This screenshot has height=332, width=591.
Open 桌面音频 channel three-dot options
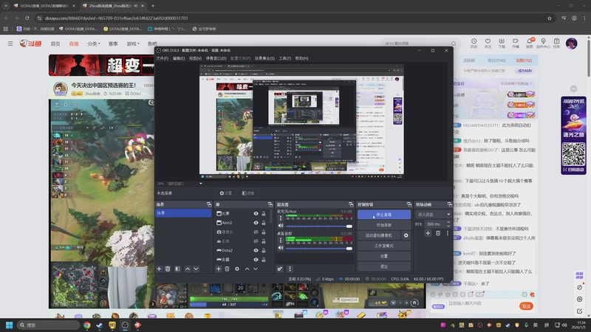coord(281,240)
